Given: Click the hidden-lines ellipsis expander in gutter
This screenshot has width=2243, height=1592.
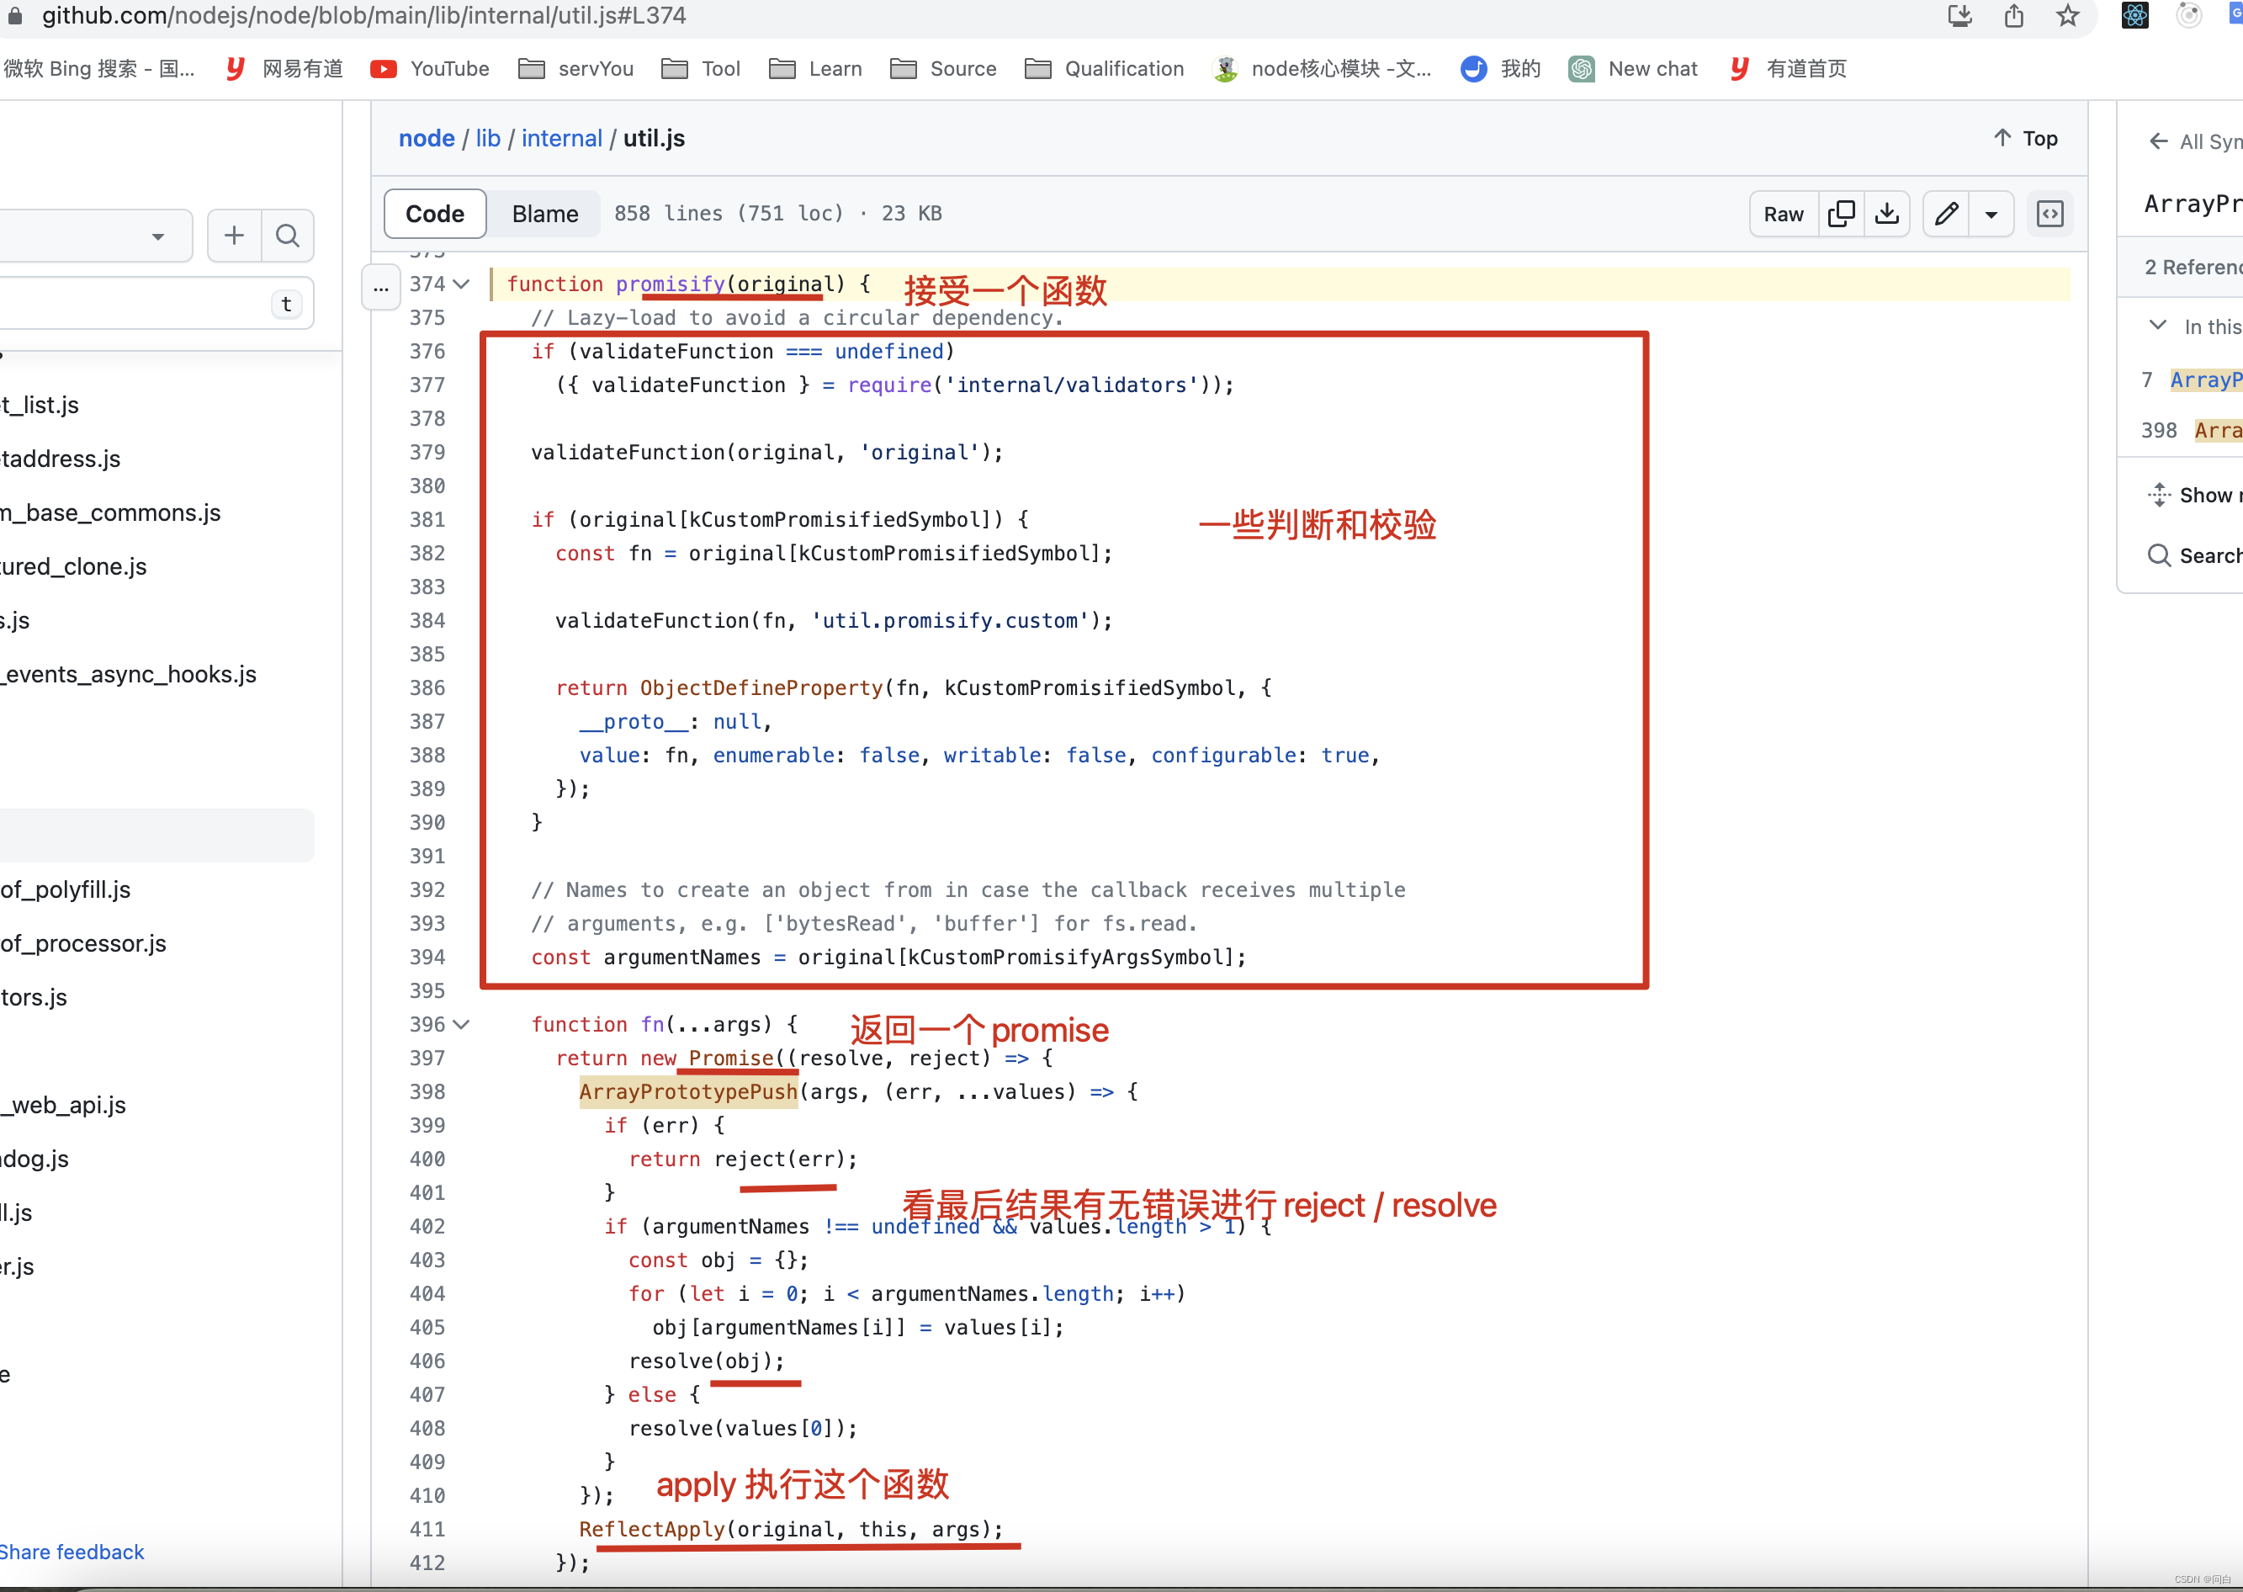Looking at the screenshot, I should pyautogui.click(x=380, y=287).
